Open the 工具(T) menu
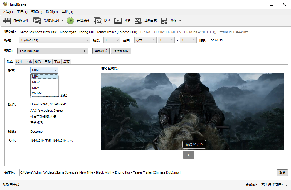This screenshot has height=190, width=291. pos(22,12)
